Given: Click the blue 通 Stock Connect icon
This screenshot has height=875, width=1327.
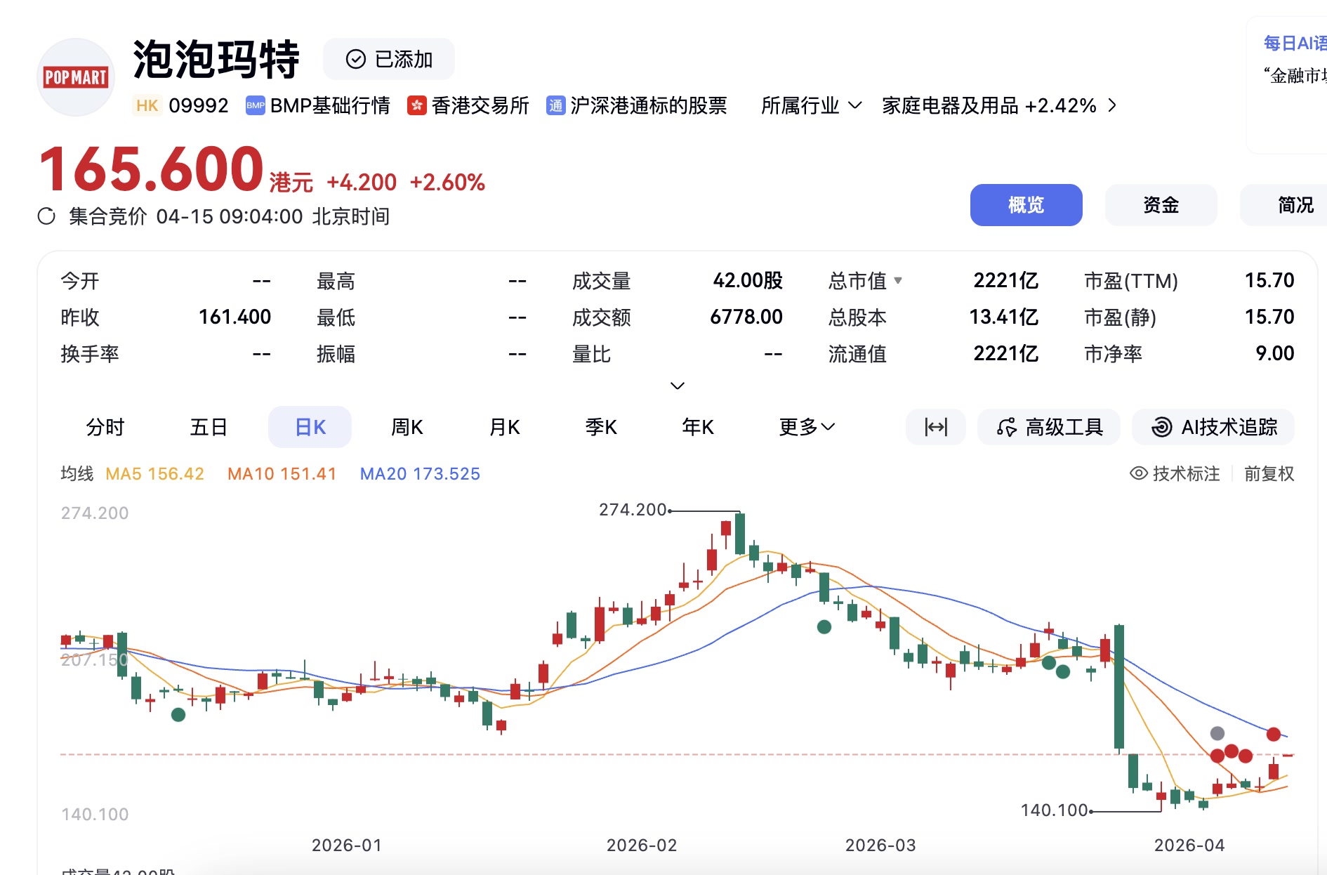Looking at the screenshot, I should (555, 105).
